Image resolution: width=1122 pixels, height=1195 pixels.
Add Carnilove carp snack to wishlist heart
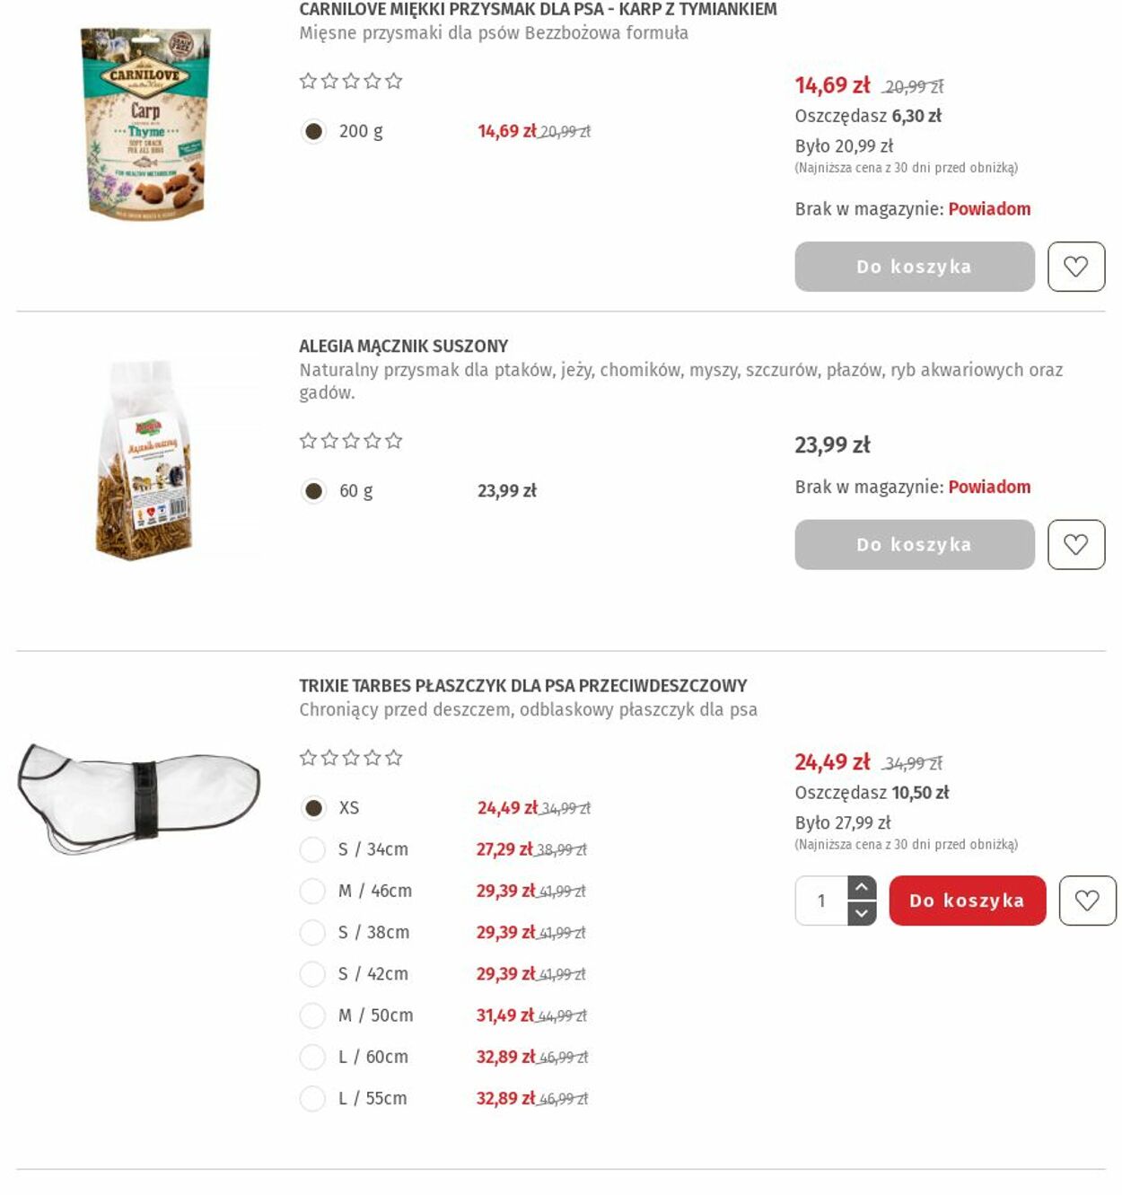[1075, 267]
